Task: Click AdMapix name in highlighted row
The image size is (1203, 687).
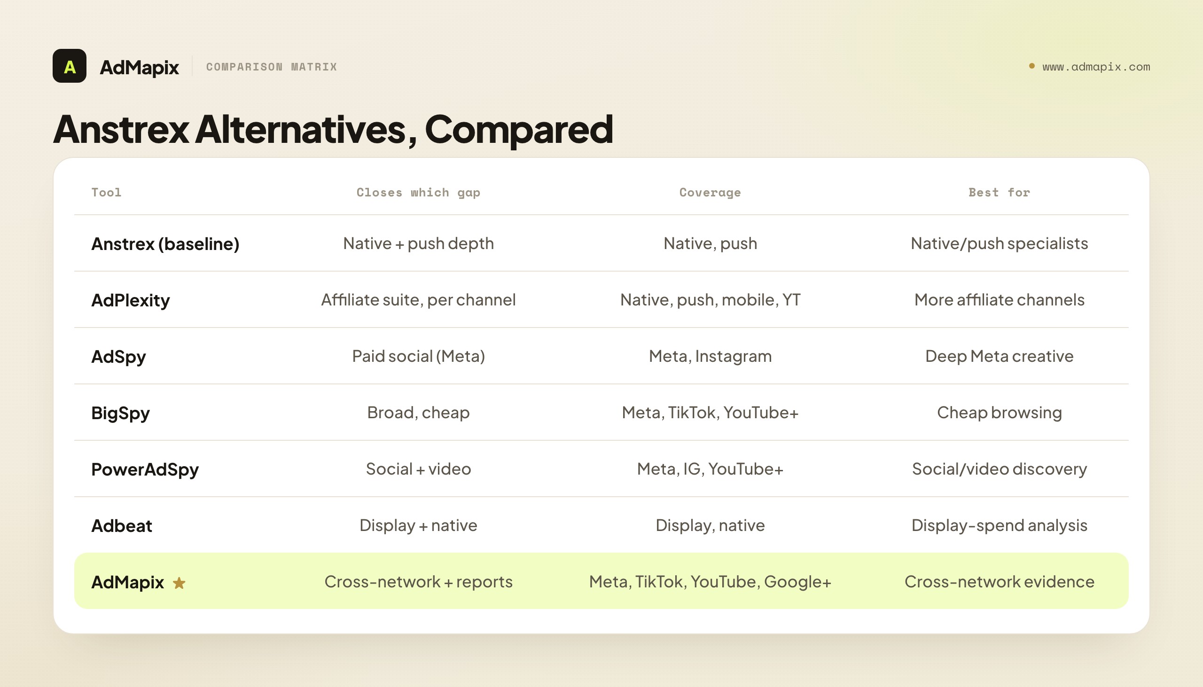Action: click(127, 582)
